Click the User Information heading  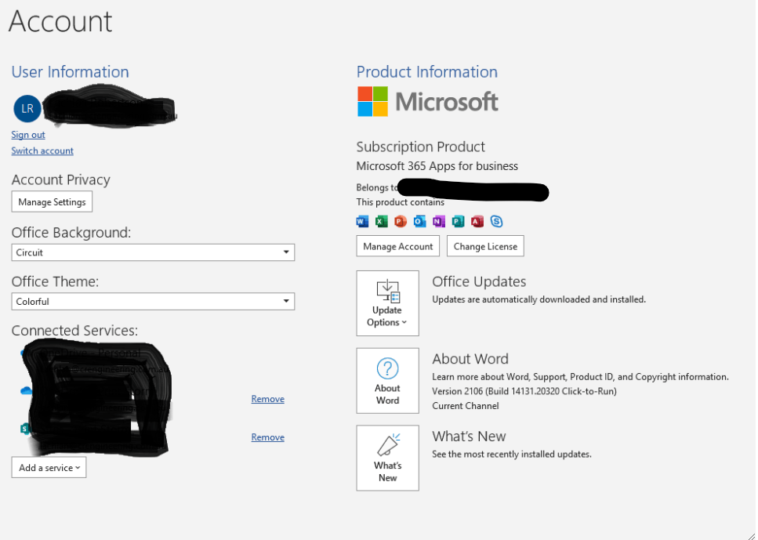70,72
